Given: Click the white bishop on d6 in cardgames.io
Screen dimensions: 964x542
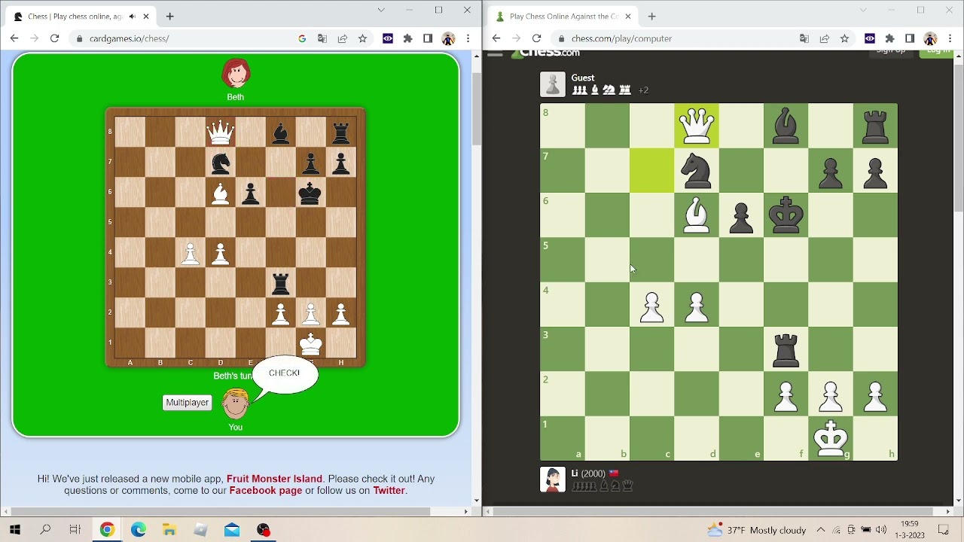Looking at the screenshot, I should tap(221, 193).
